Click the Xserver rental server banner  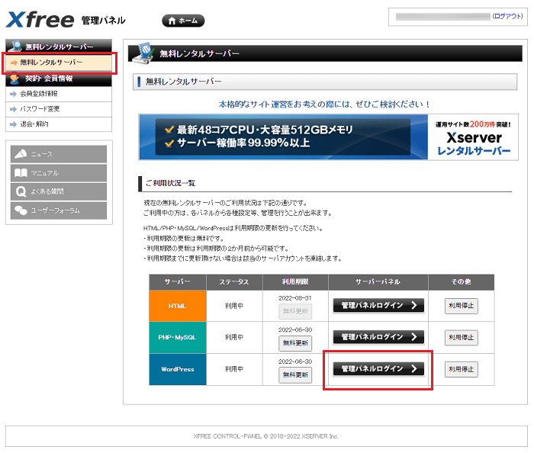324,137
